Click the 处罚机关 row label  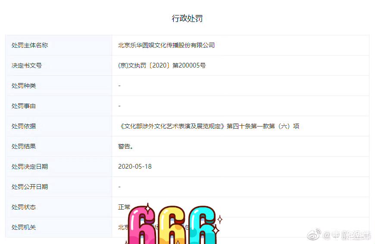[x=24, y=227]
